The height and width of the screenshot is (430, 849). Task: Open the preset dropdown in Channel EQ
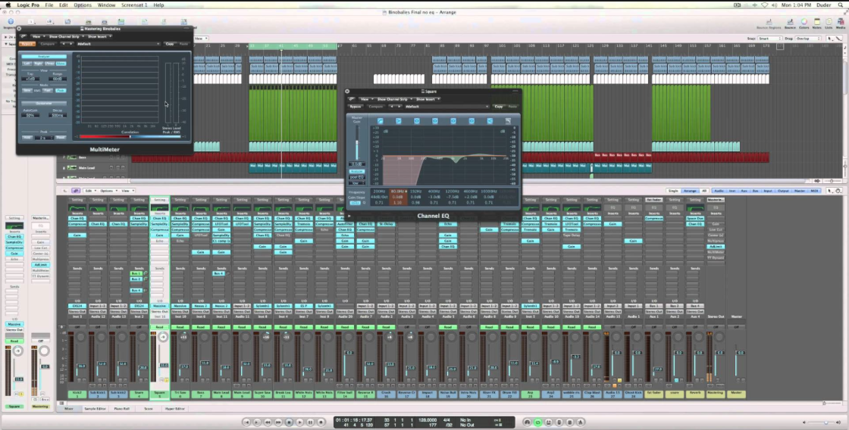coord(446,107)
